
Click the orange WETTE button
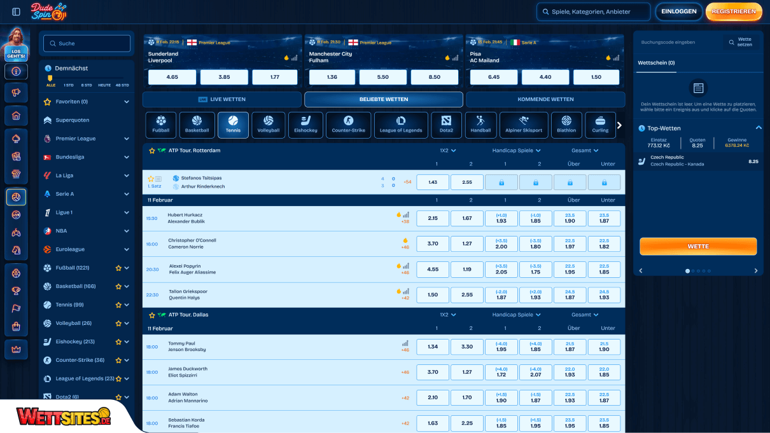point(697,246)
